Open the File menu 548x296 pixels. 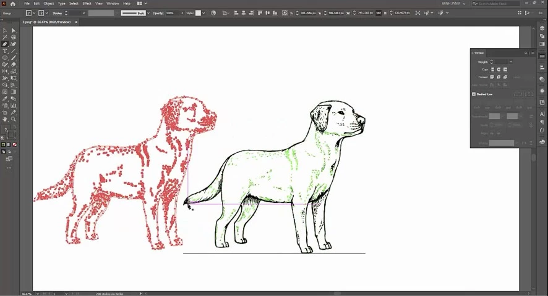(27, 4)
